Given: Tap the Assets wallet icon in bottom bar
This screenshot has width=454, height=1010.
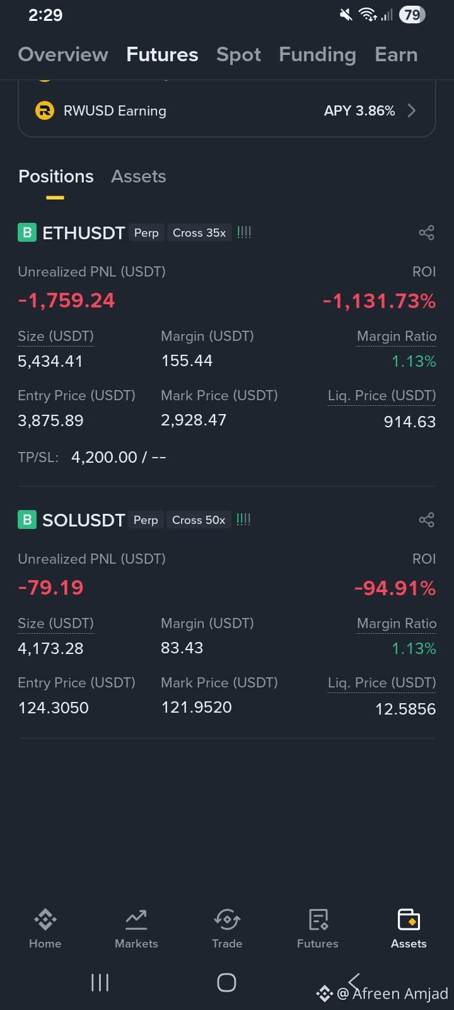Looking at the screenshot, I should tap(409, 920).
